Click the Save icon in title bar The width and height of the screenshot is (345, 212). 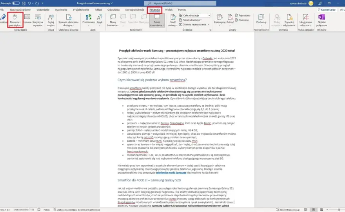[x=24, y=3]
